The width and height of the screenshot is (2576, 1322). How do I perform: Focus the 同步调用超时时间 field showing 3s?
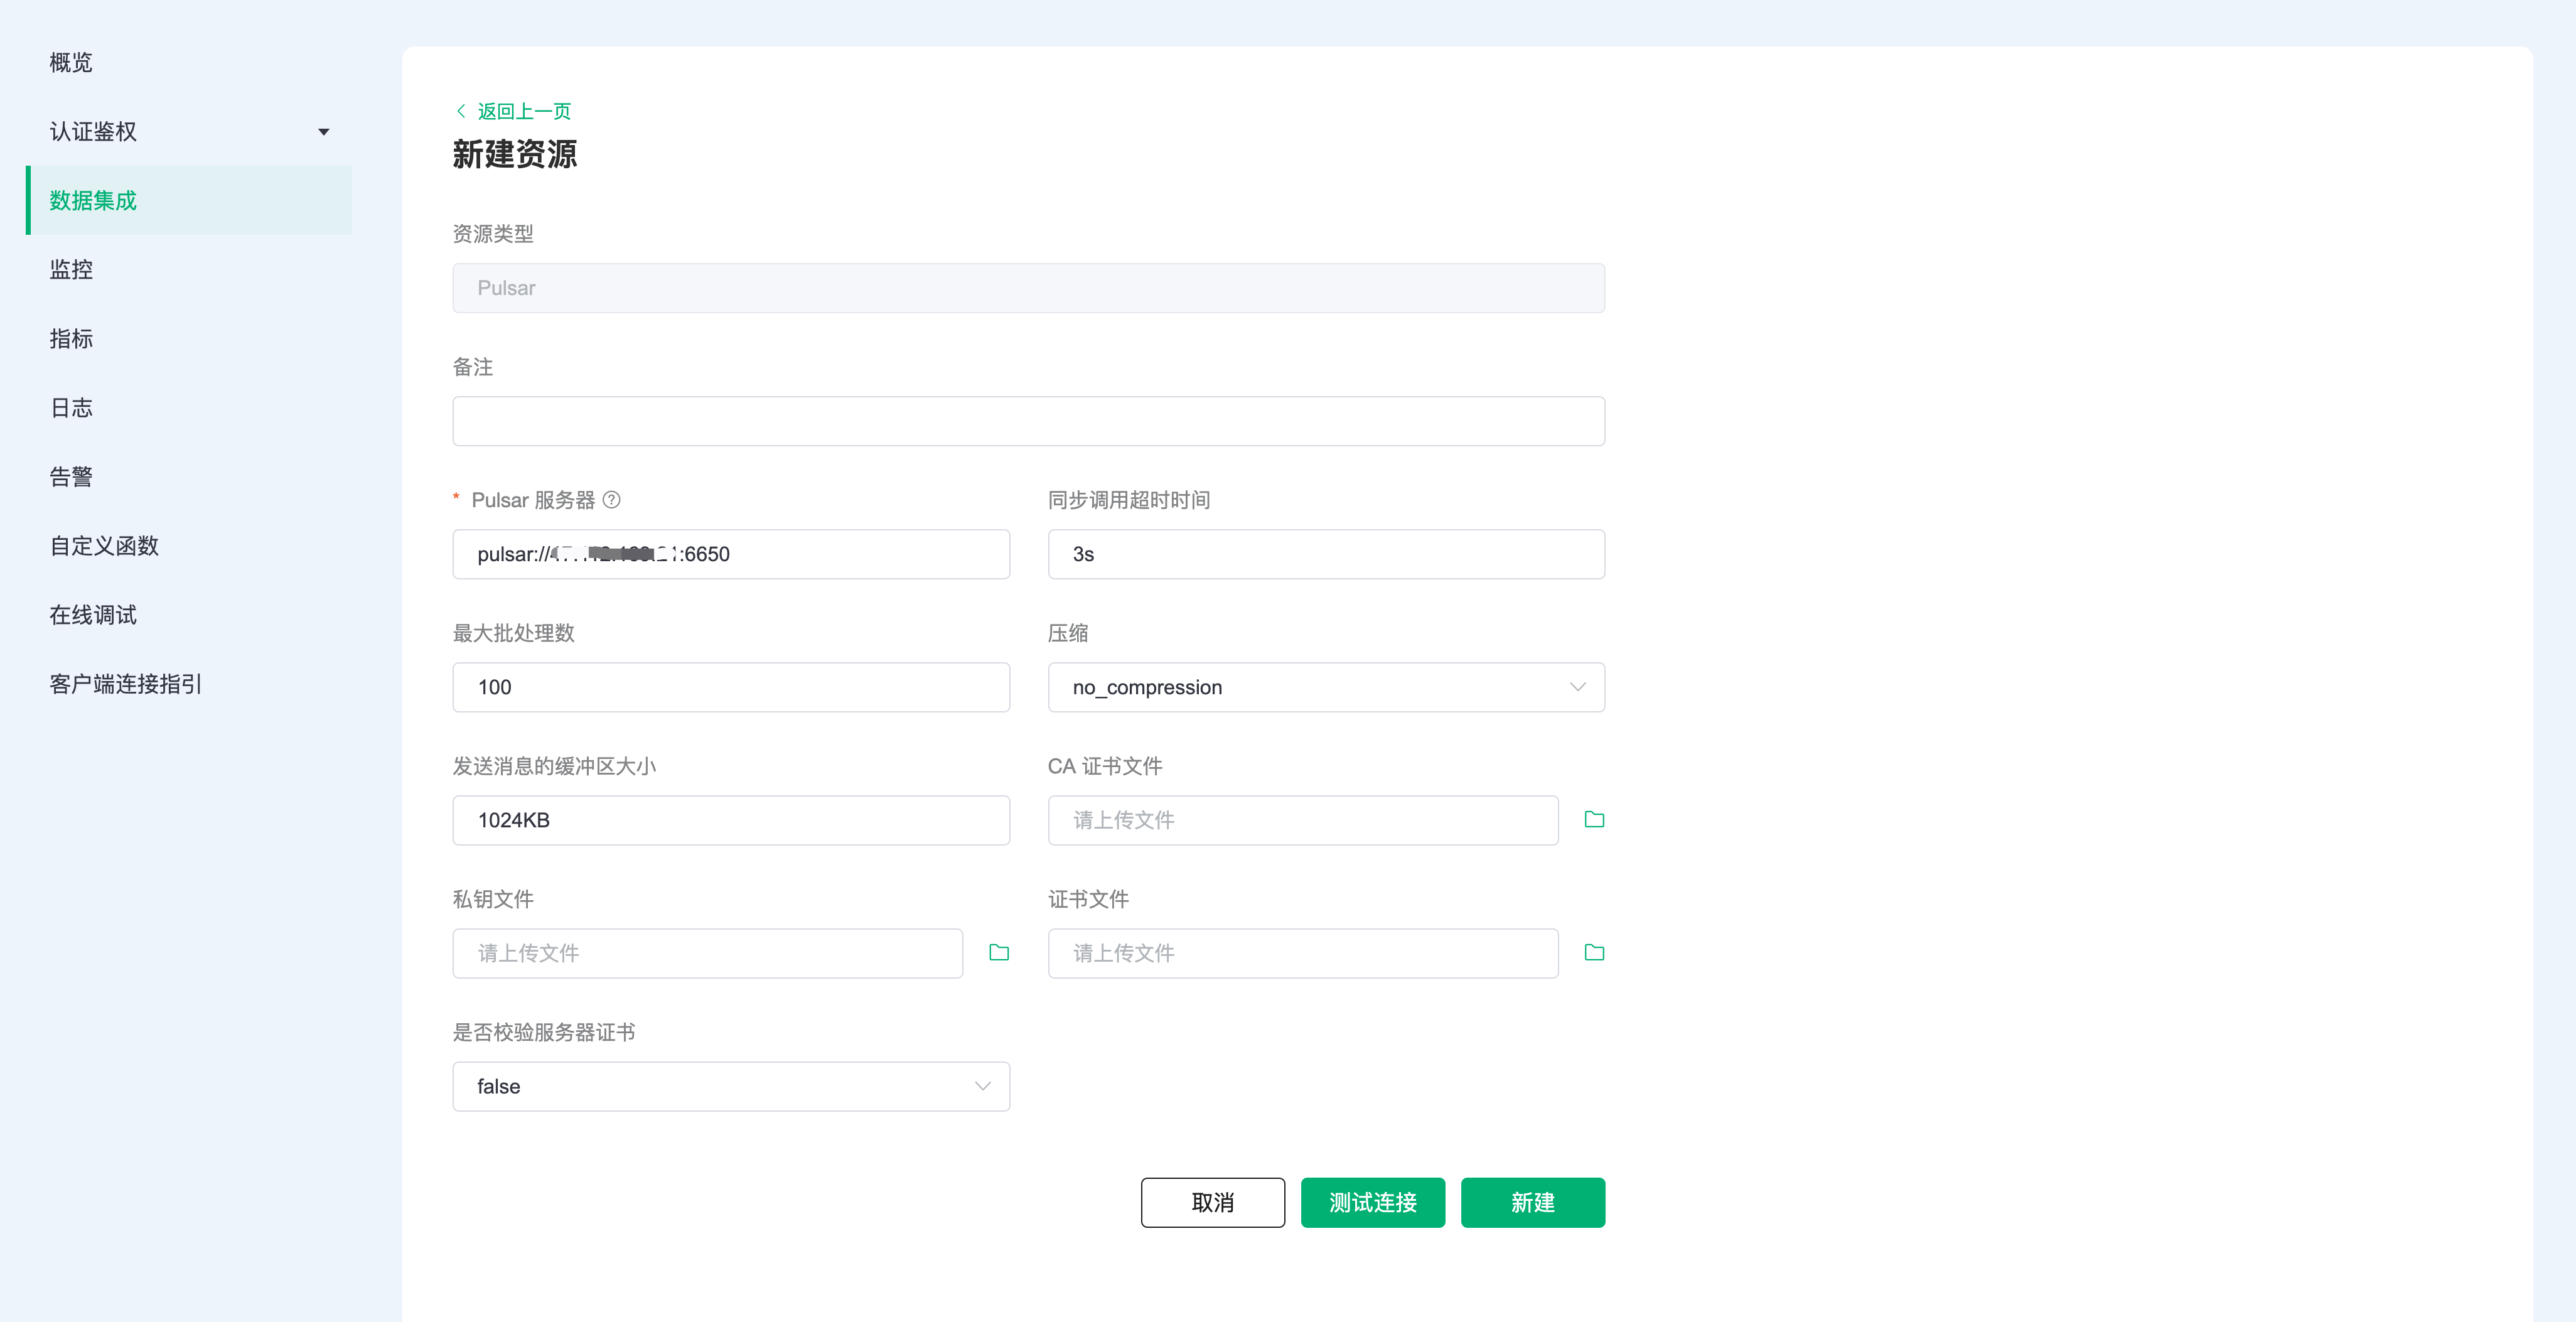(x=1325, y=553)
